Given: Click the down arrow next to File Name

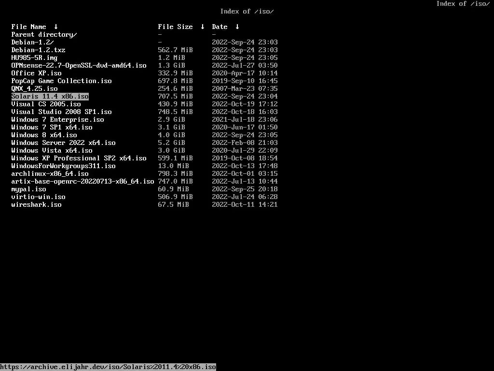Looking at the screenshot, I should pyautogui.click(x=56, y=27).
